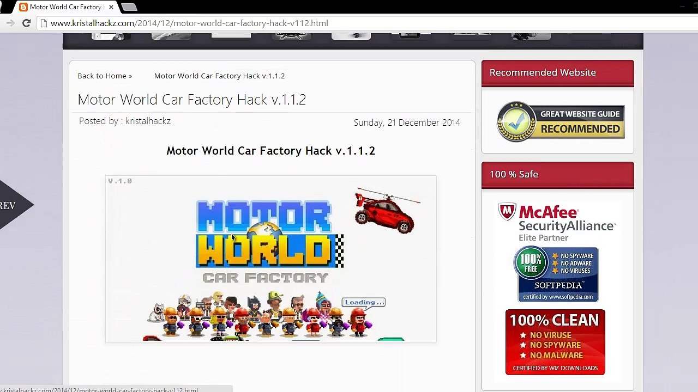The image size is (698, 392).
Task: Click the 100 % Safe sidebar header
Action: pyautogui.click(x=557, y=175)
